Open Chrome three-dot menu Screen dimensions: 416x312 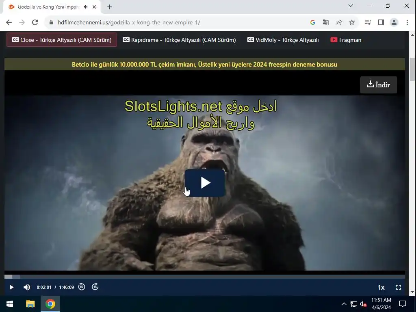tap(407, 23)
